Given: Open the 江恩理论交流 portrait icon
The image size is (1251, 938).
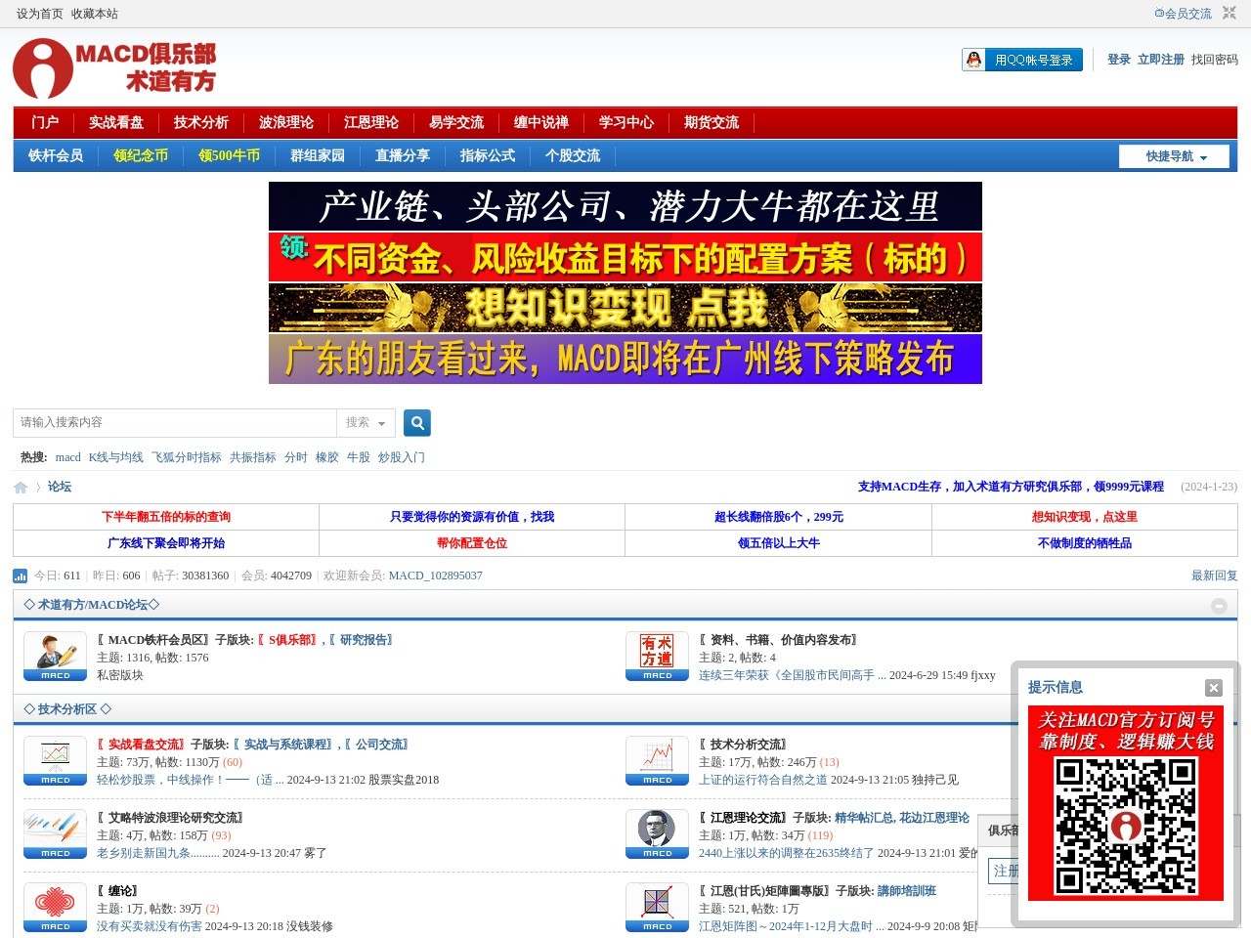Looking at the screenshot, I should point(657,834).
